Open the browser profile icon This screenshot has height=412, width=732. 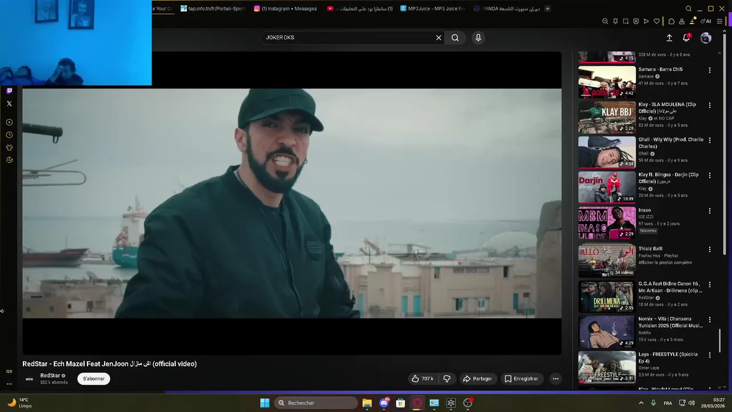click(682, 21)
